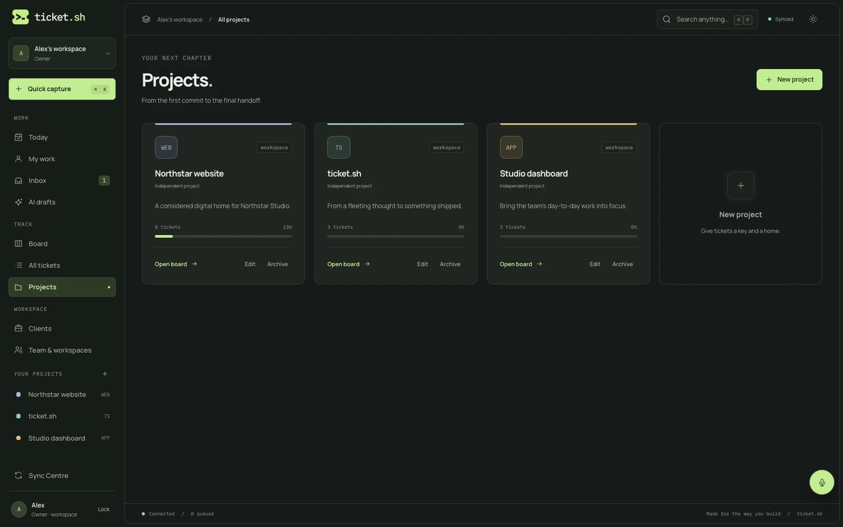Open Alex's workspace switcher dropdown
Image resolution: width=843 pixels, height=527 pixels.
[x=62, y=53]
